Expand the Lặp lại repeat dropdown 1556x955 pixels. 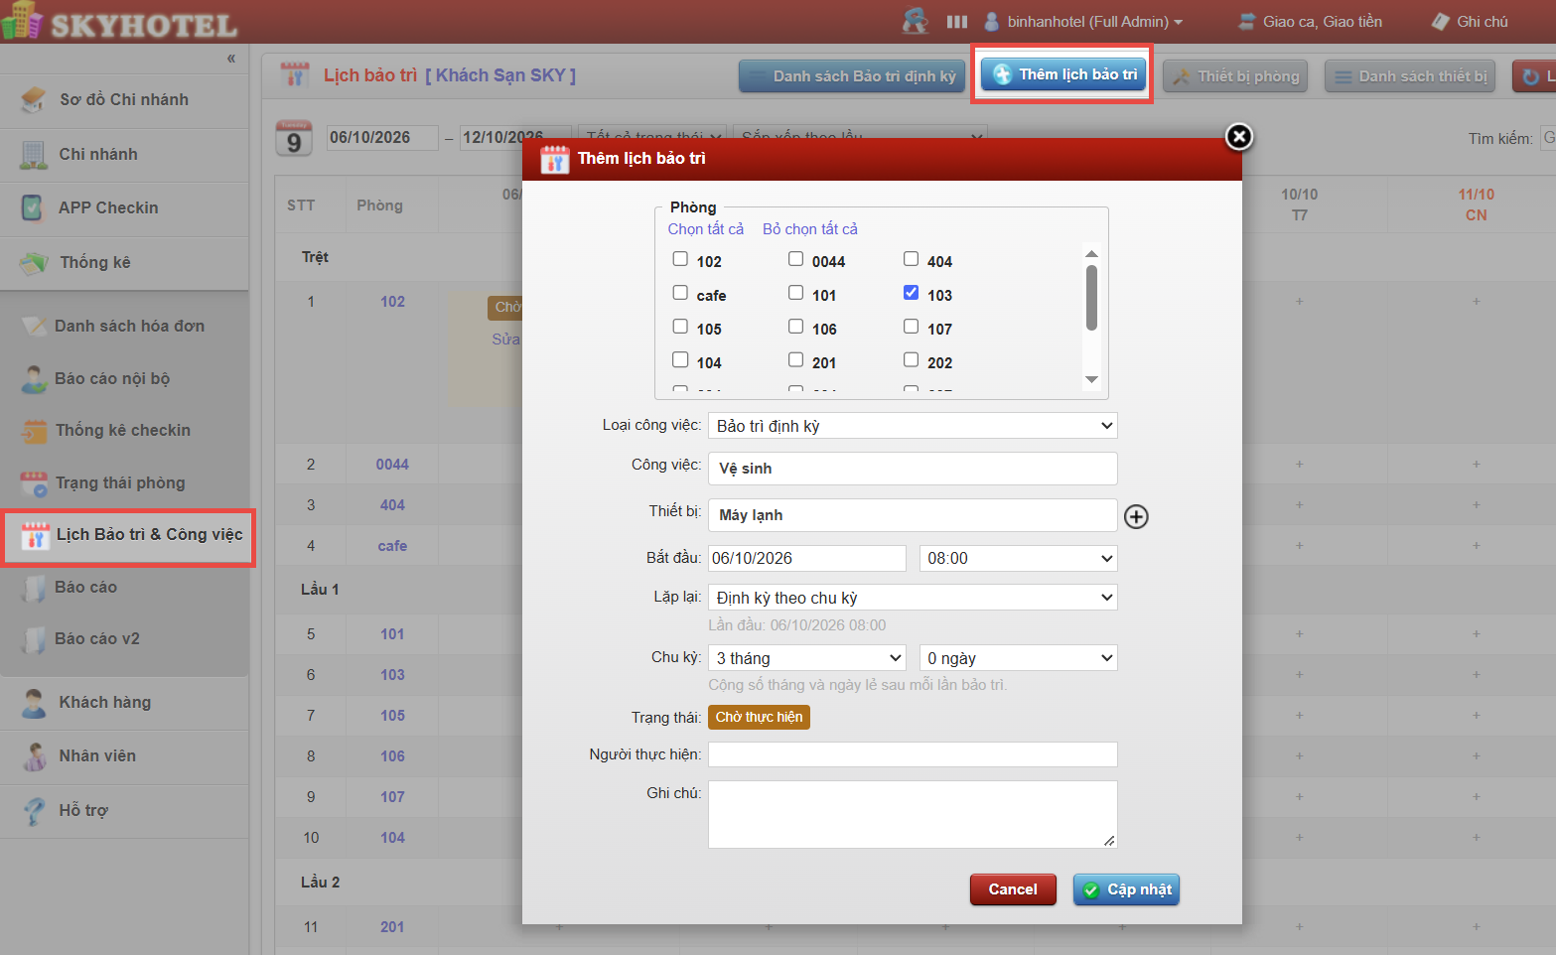[x=913, y=598]
